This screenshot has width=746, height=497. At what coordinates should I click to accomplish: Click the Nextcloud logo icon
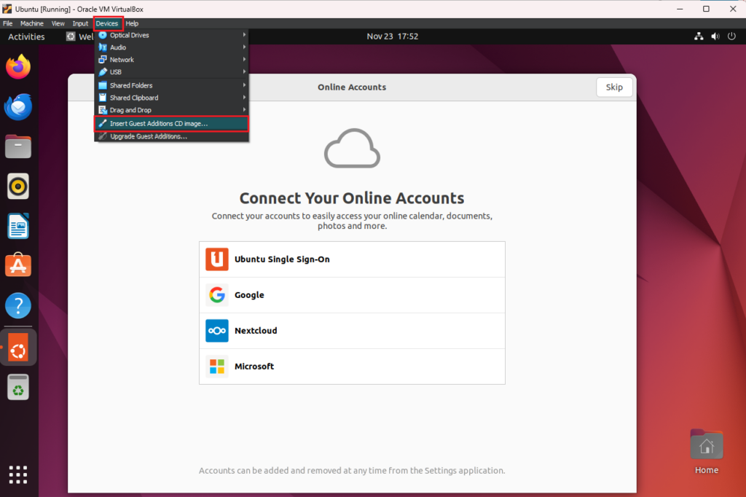(x=216, y=330)
